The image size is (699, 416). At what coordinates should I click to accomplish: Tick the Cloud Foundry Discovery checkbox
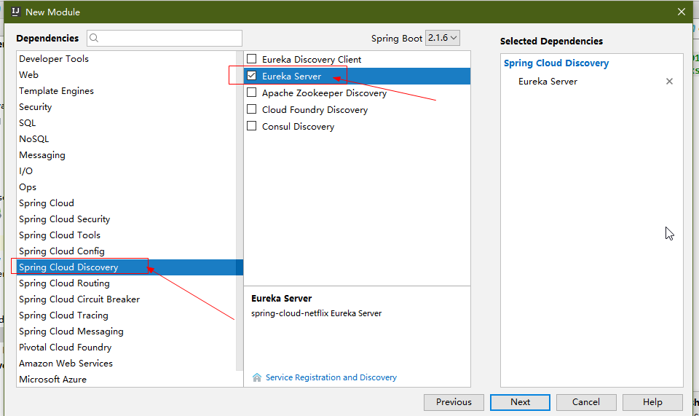click(x=251, y=109)
